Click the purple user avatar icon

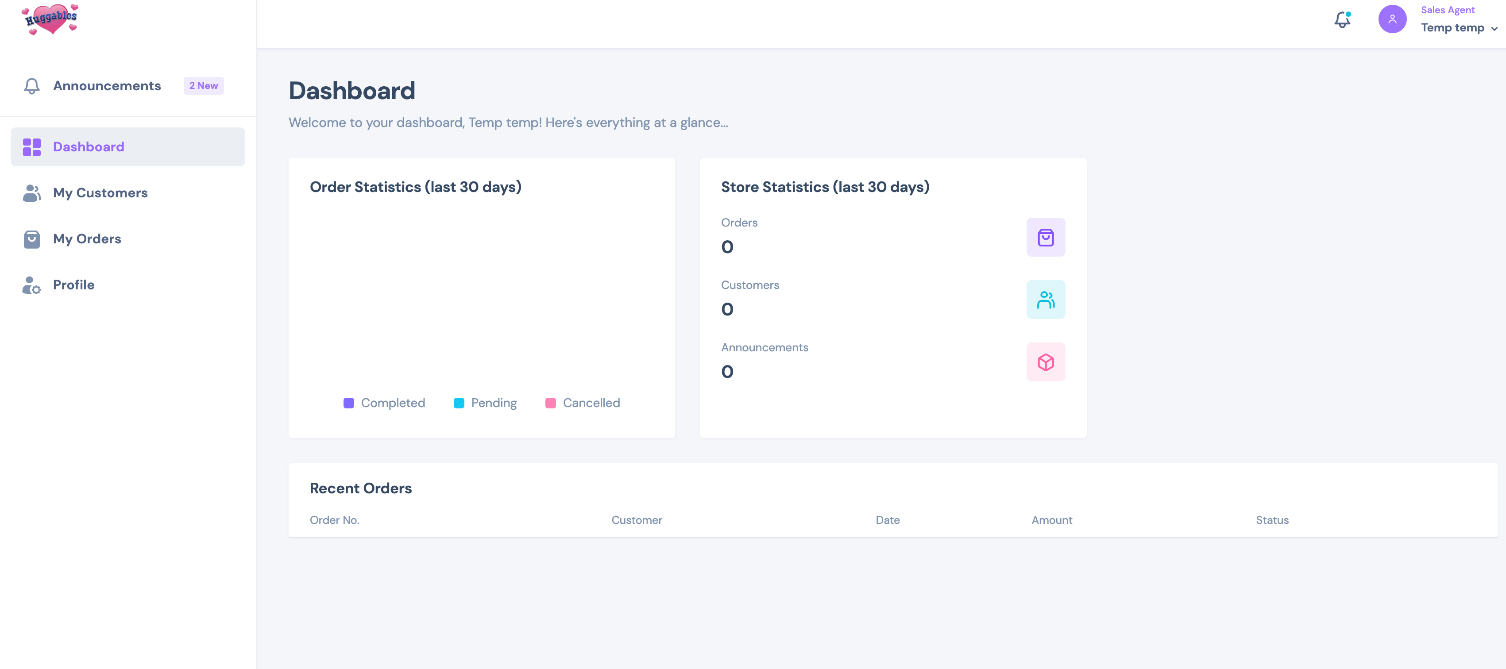[1392, 19]
